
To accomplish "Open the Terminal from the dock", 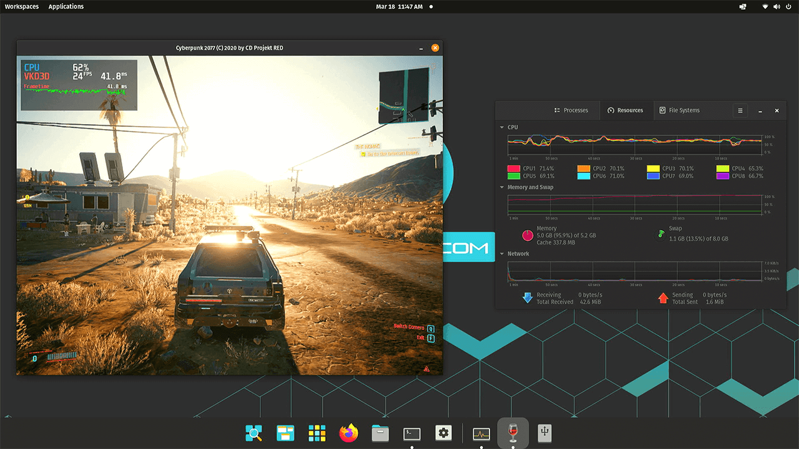I will 412,433.
